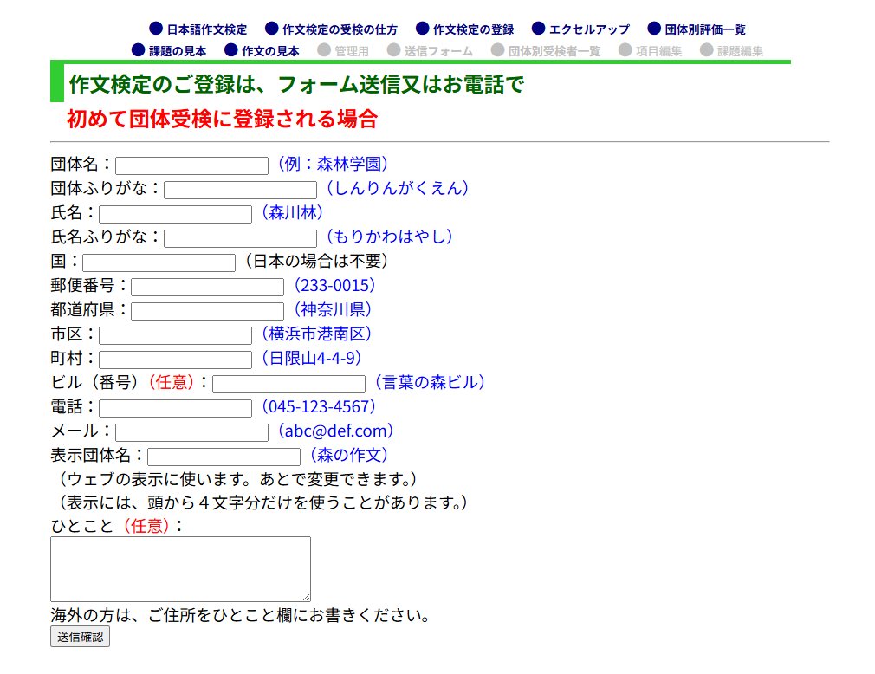Focus the 団体ふりがな input box
The height and width of the screenshot is (674, 875).
point(240,190)
